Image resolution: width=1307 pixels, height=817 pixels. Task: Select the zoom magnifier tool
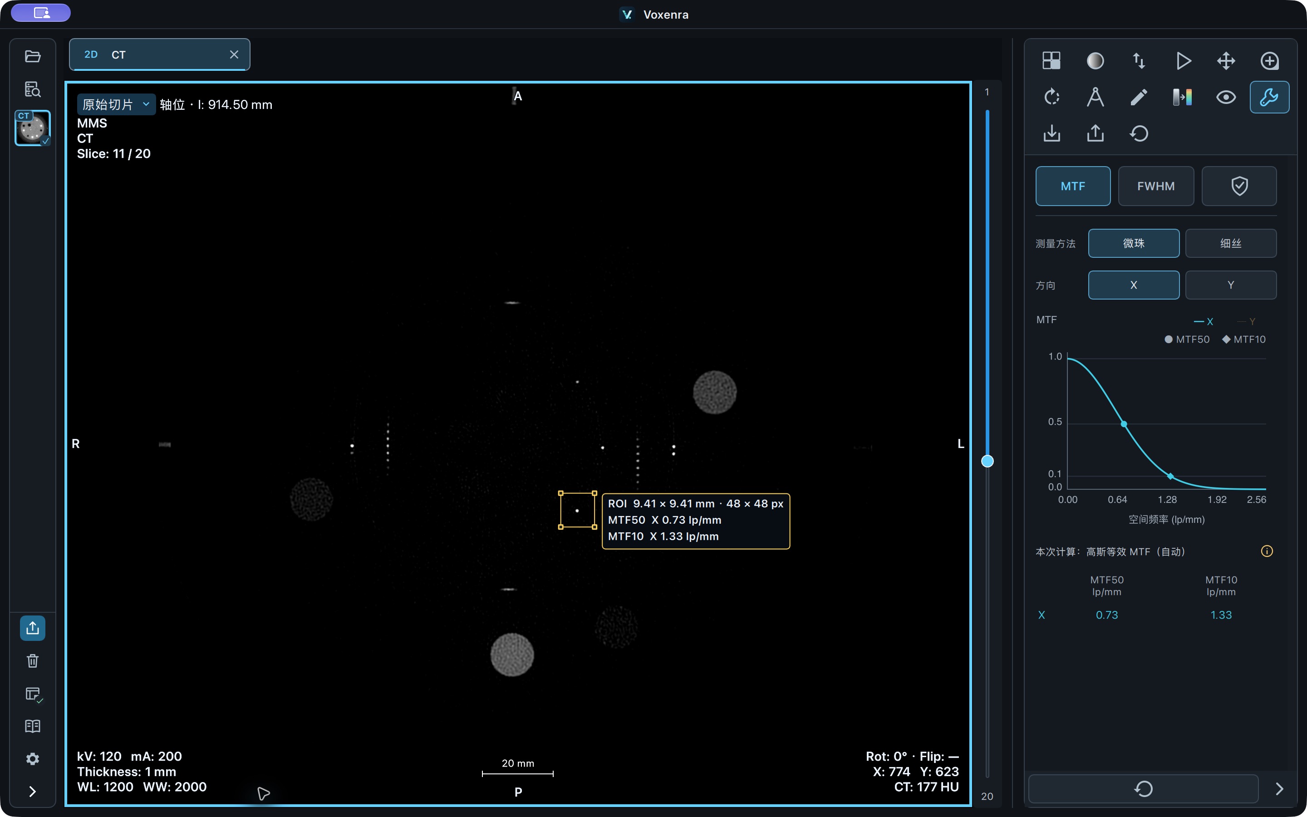click(x=1269, y=60)
